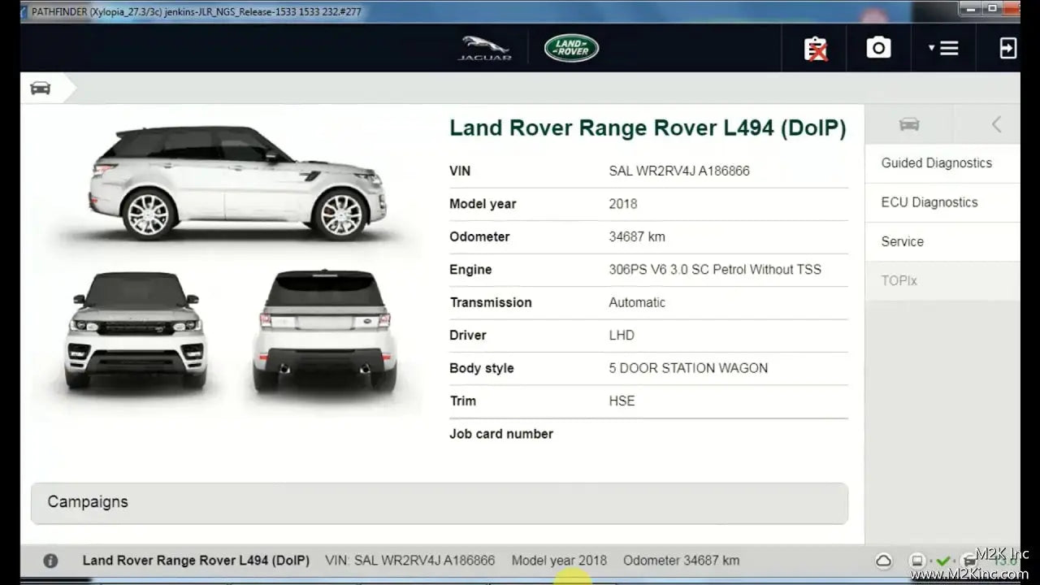Collapse the right sidebar with the chevron
Image resolution: width=1040 pixels, height=585 pixels.
(994, 124)
